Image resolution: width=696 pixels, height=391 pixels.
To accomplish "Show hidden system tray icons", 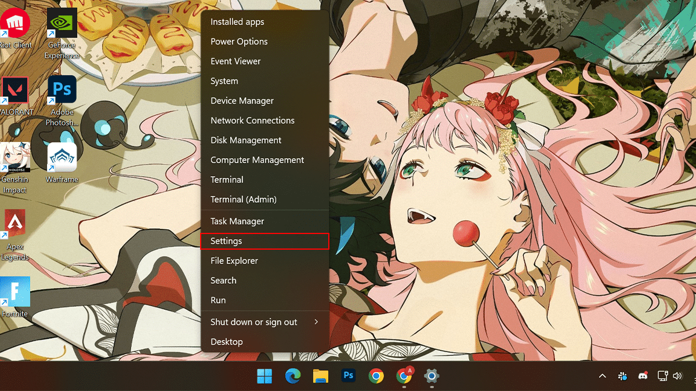I will coord(603,376).
